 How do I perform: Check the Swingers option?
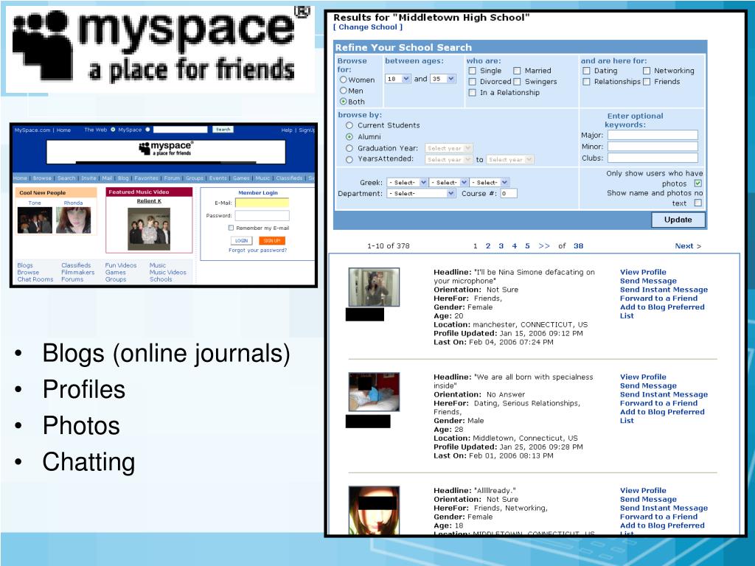pos(517,82)
